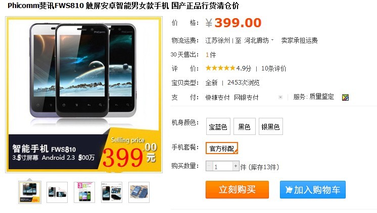Click the shopping cart icon on the blue button
The width and height of the screenshot is (377, 213).
click(x=289, y=190)
